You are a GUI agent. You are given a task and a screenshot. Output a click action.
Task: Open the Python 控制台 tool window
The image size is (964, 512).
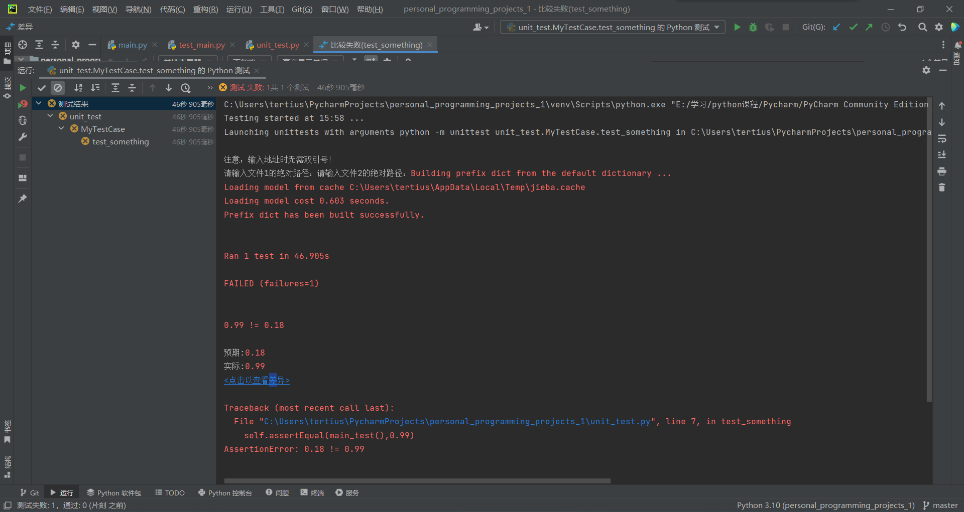point(225,493)
